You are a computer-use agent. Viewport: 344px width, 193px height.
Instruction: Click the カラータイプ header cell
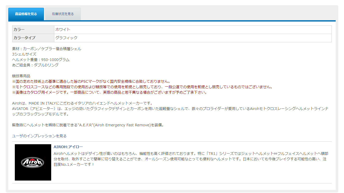coord(33,38)
